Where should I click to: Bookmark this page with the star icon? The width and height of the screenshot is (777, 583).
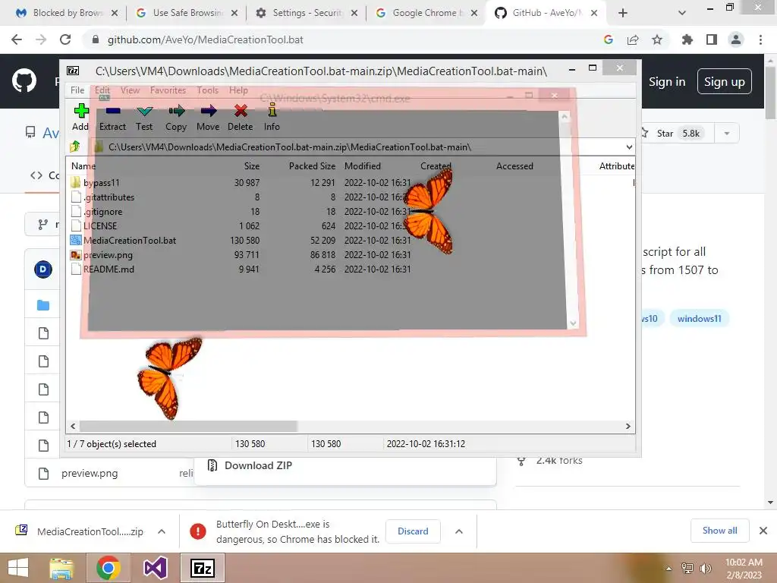coord(657,39)
